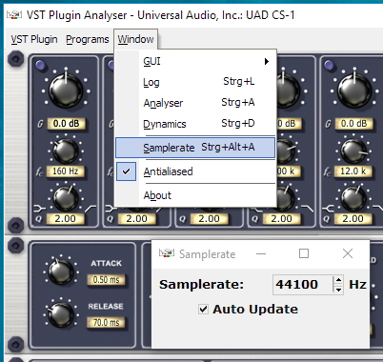Click the filter type icon left of the 12.0 k band Q knob
Image resolution: width=383 pixels, height=362 pixels.
[x=328, y=209]
